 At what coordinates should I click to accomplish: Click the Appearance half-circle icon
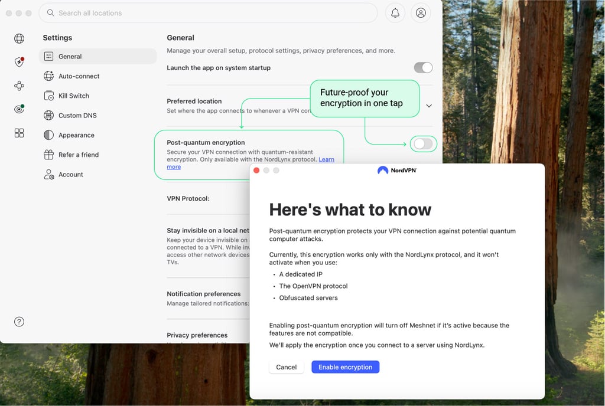click(x=48, y=135)
